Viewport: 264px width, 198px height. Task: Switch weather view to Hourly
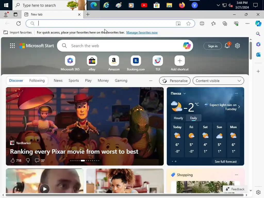[x=178, y=118]
